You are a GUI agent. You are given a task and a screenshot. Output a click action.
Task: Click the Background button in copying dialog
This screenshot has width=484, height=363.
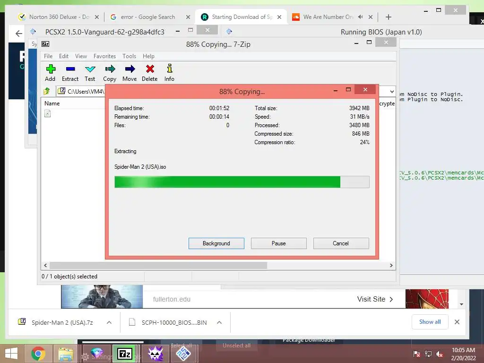tap(216, 243)
